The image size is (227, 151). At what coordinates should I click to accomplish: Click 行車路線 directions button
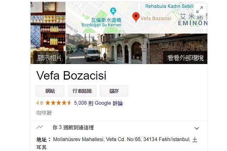(x=82, y=91)
